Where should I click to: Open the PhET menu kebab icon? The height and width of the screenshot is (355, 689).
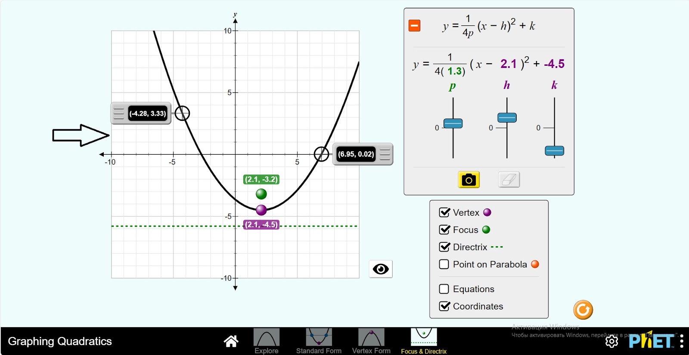pos(682,341)
